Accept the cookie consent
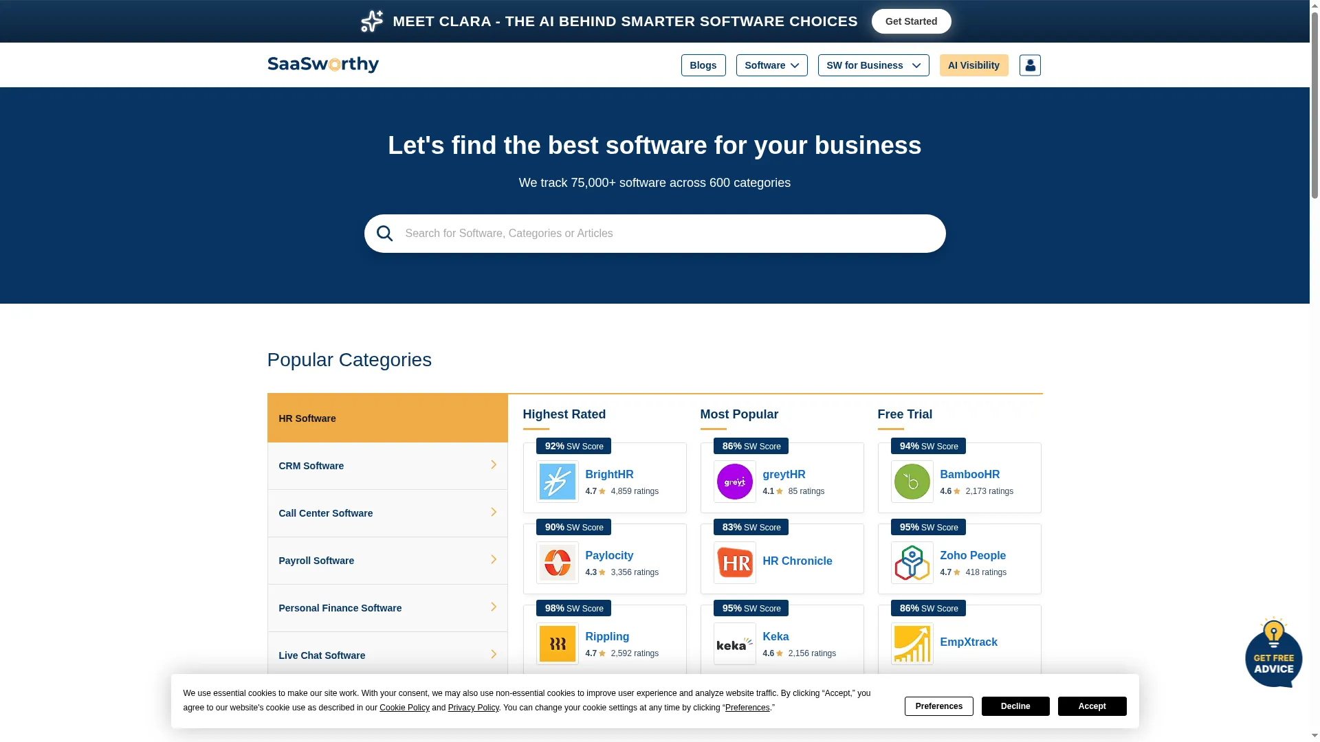 (1092, 706)
